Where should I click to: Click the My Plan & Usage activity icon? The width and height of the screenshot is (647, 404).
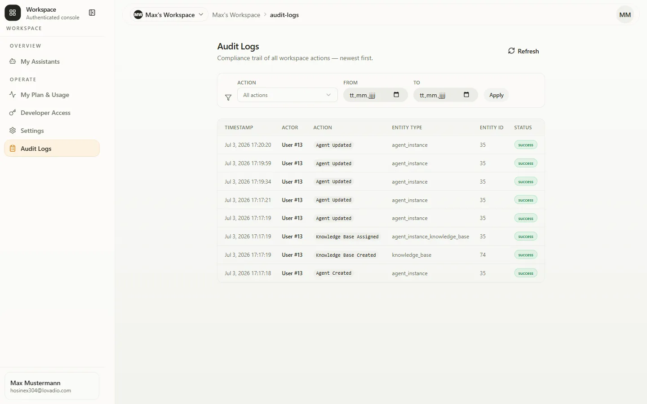click(x=13, y=95)
